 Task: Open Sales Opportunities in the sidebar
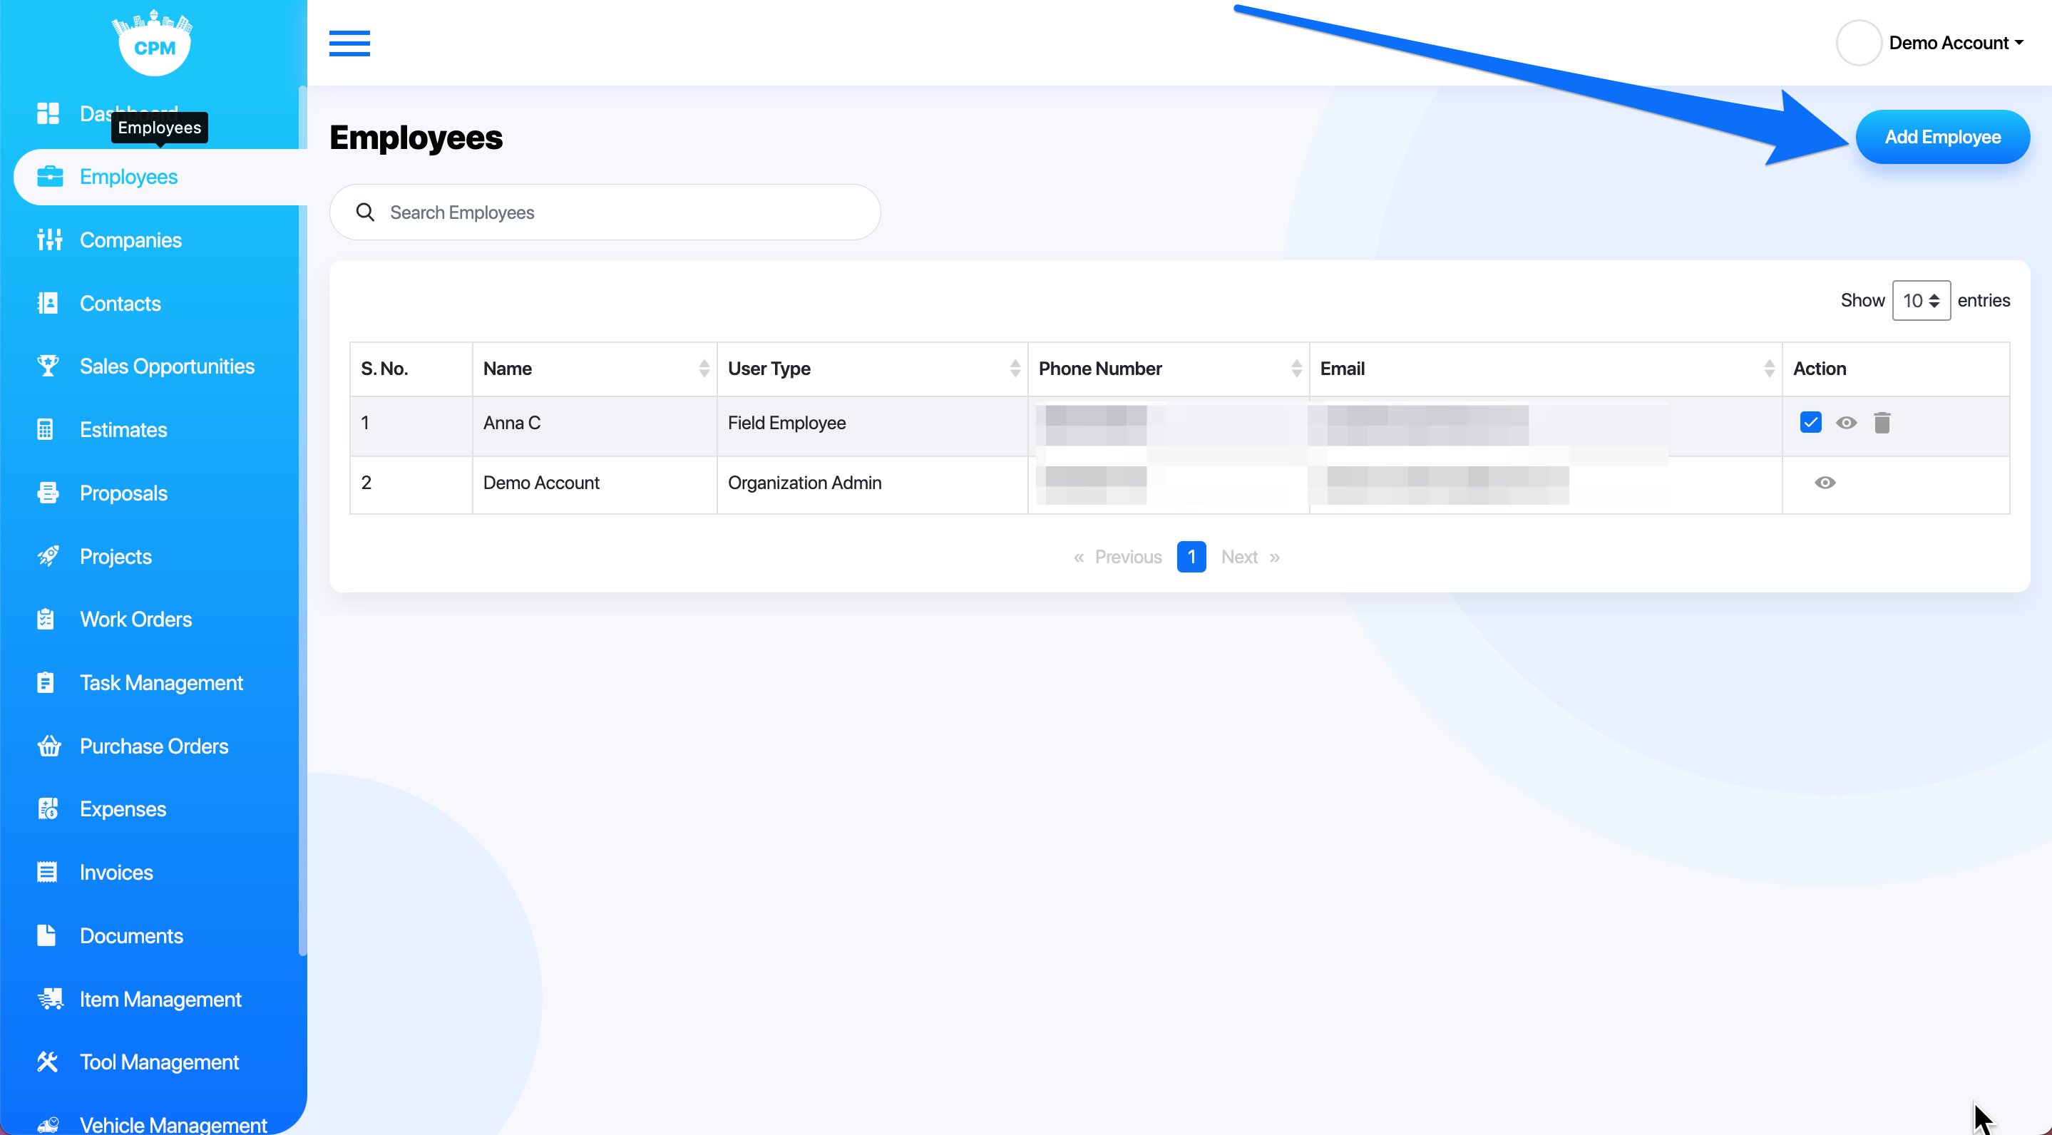point(168,366)
